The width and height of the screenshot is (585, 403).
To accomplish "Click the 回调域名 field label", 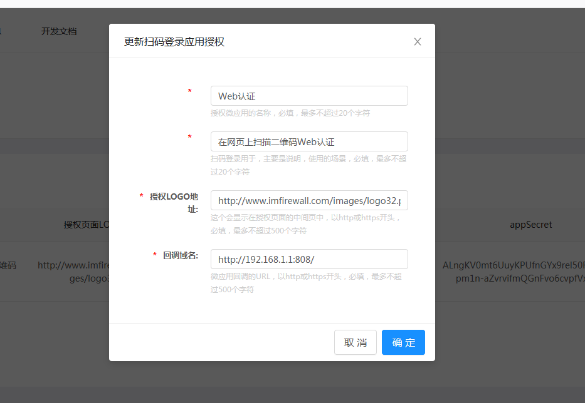I will point(180,255).
